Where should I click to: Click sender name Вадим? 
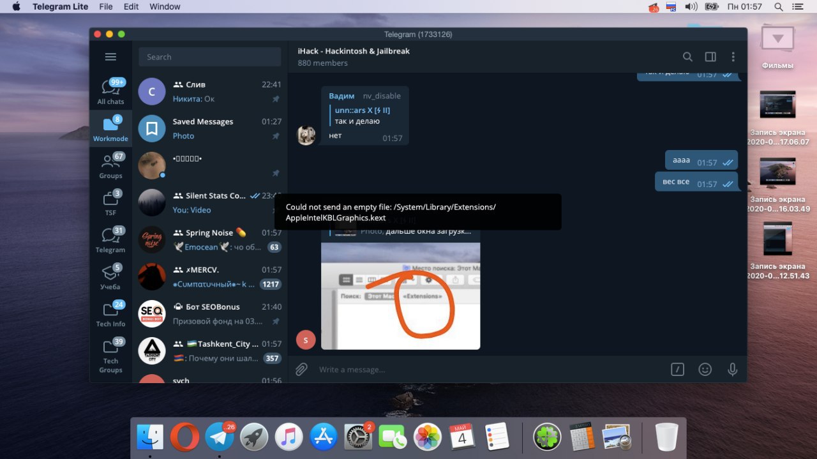pyautogui.click(x=341, y=96)
